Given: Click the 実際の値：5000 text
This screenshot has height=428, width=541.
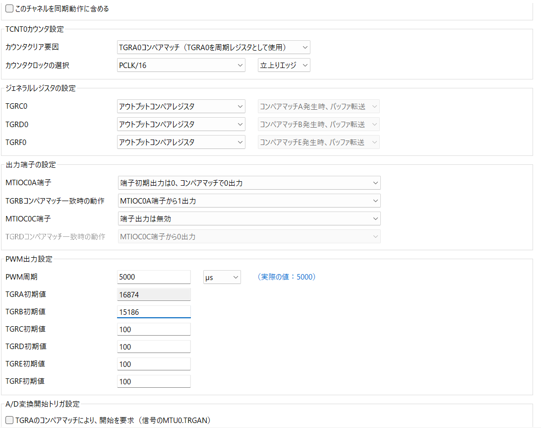Looking at the screenshot, I should [287, 277].
